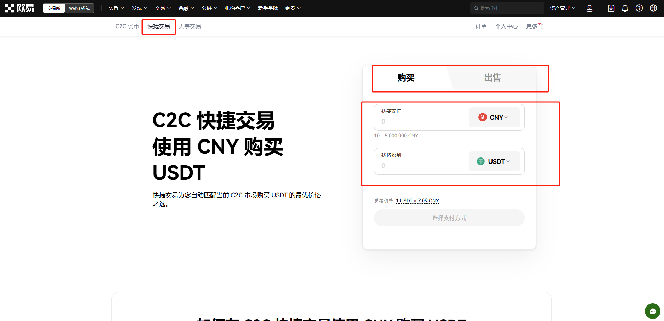Switch to 交易所 exchange mode
664x321 pixels.
click(54, 8)
